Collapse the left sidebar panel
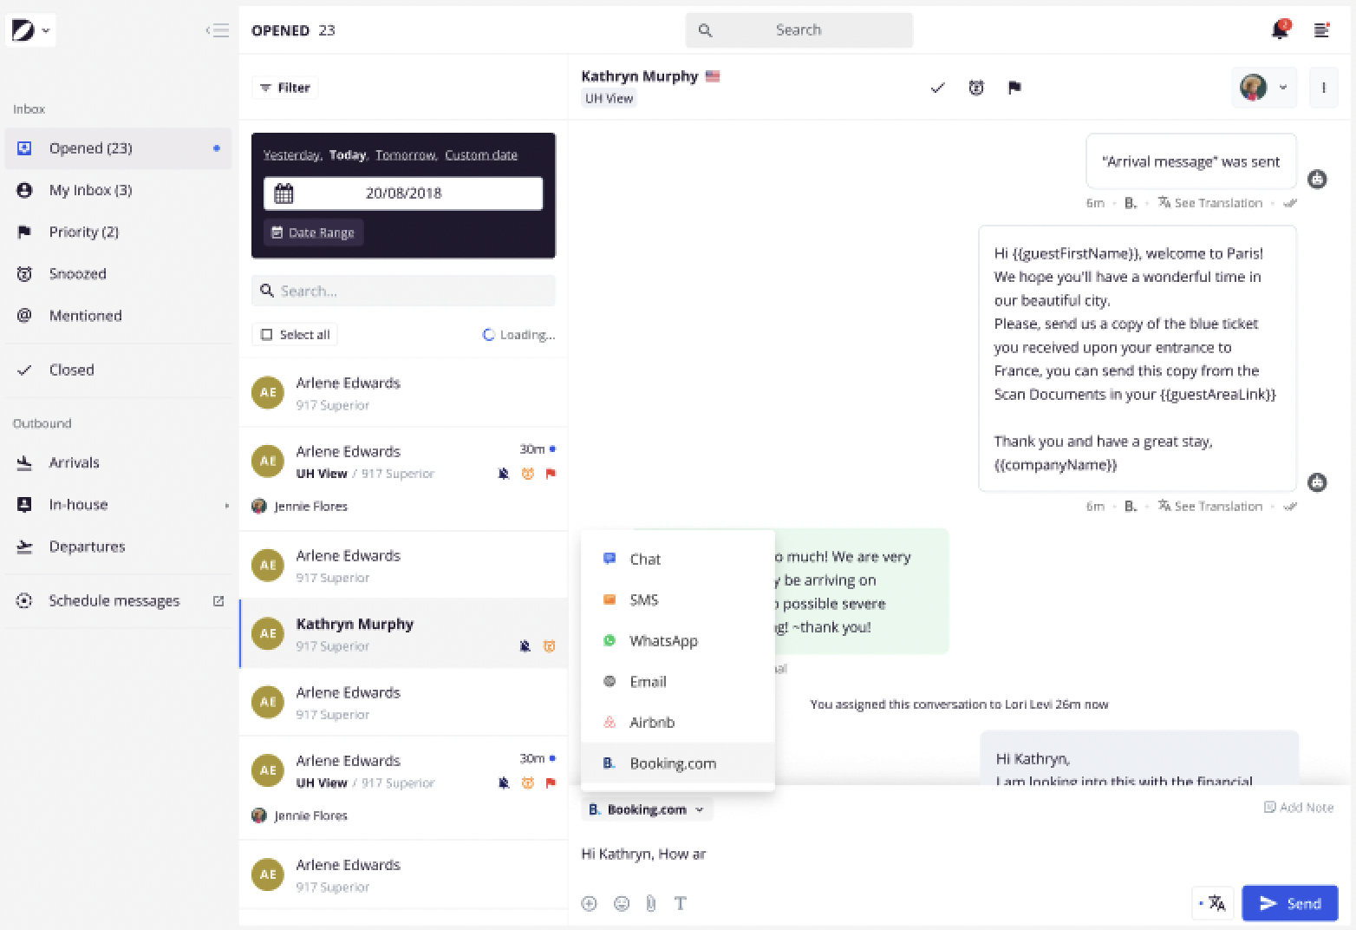1356x930 pixels. pos(218,30)
